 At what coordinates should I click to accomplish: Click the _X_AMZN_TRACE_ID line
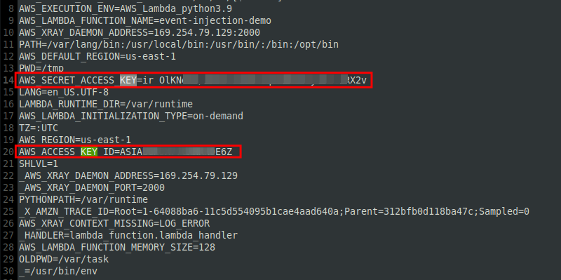(274, 212)
